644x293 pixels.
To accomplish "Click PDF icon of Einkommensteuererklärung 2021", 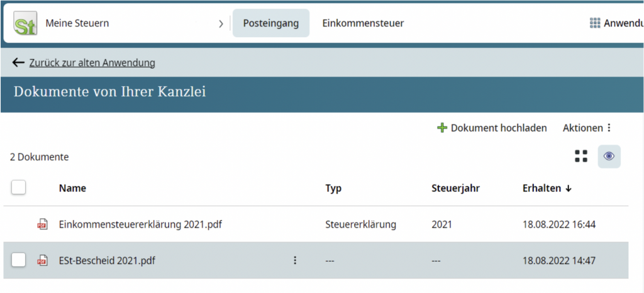I will [x=42, y=224].
